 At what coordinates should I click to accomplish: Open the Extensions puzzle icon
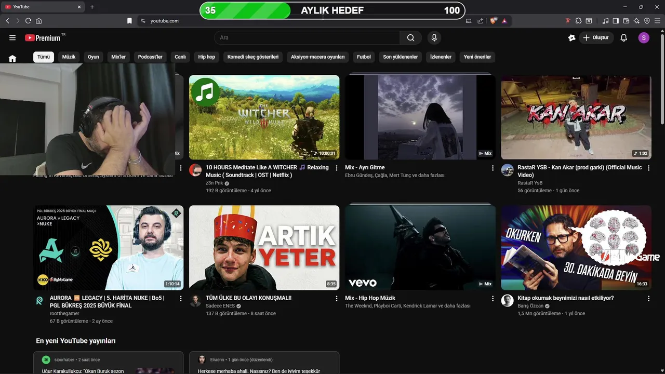[x=578, y=21]
